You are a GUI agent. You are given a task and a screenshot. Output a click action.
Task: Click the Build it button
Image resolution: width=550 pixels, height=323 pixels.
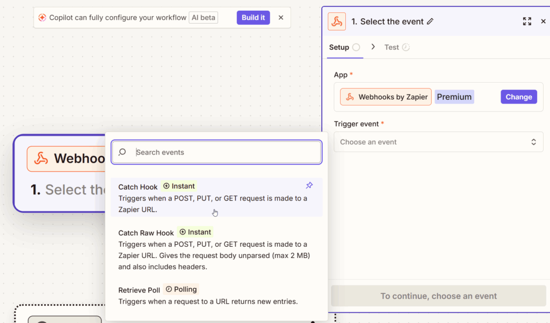[x=253, y=17]
